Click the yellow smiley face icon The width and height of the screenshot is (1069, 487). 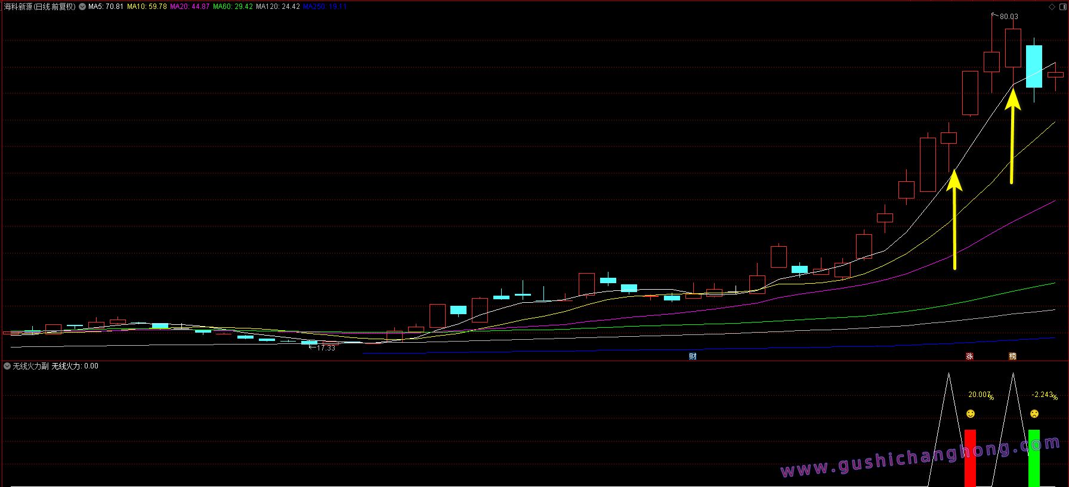(971, 414)
